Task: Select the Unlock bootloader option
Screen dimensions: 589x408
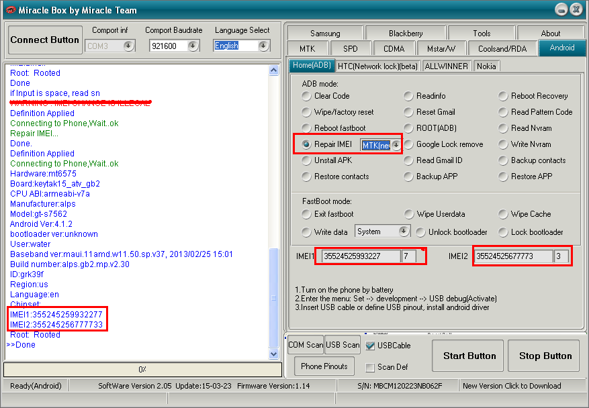Action: 451,232
